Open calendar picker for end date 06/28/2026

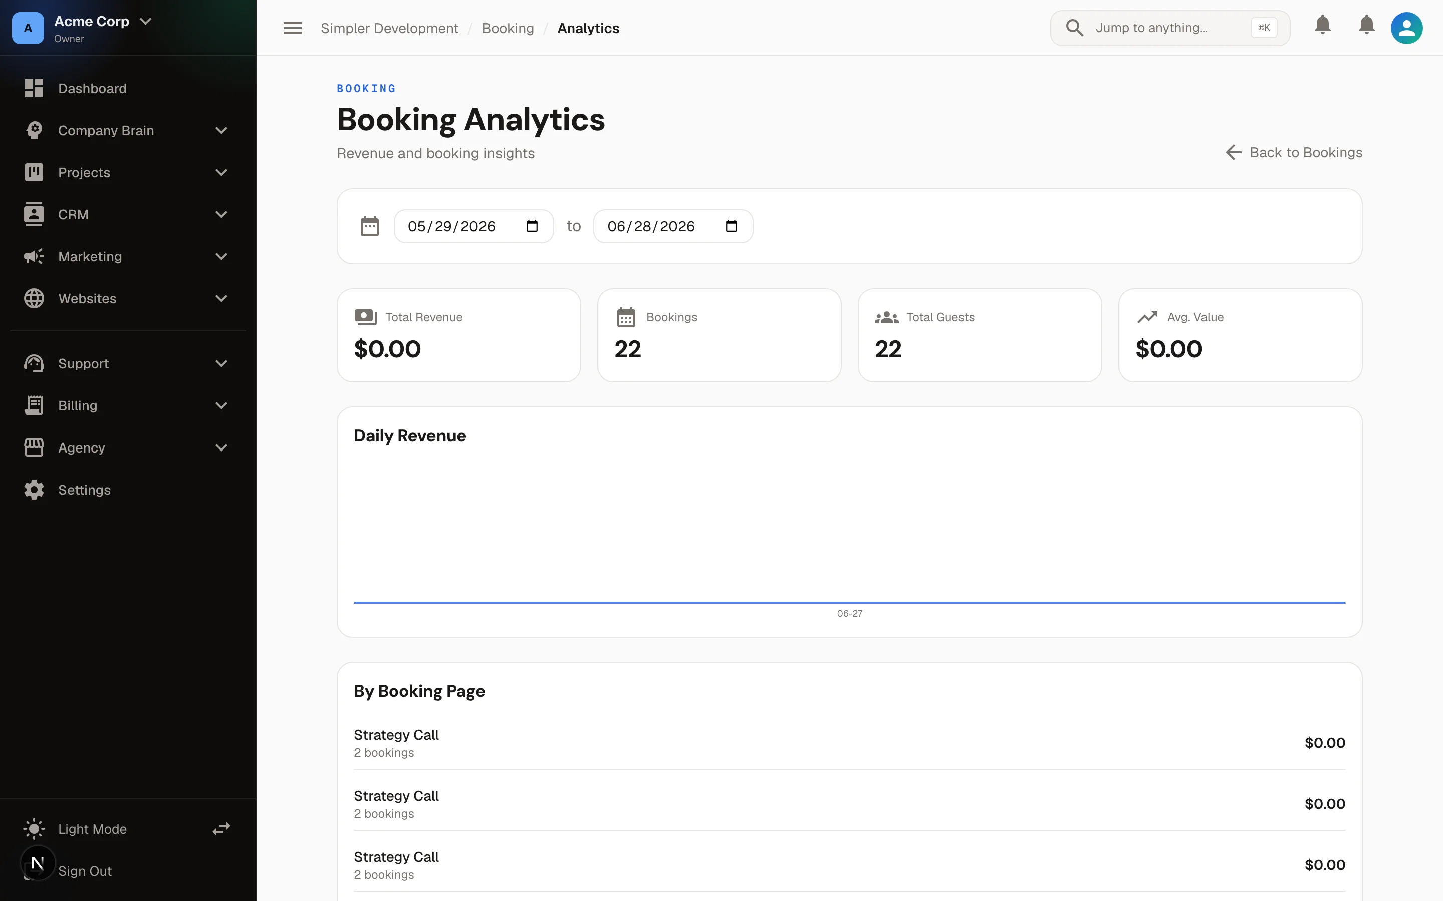(731, 226)
